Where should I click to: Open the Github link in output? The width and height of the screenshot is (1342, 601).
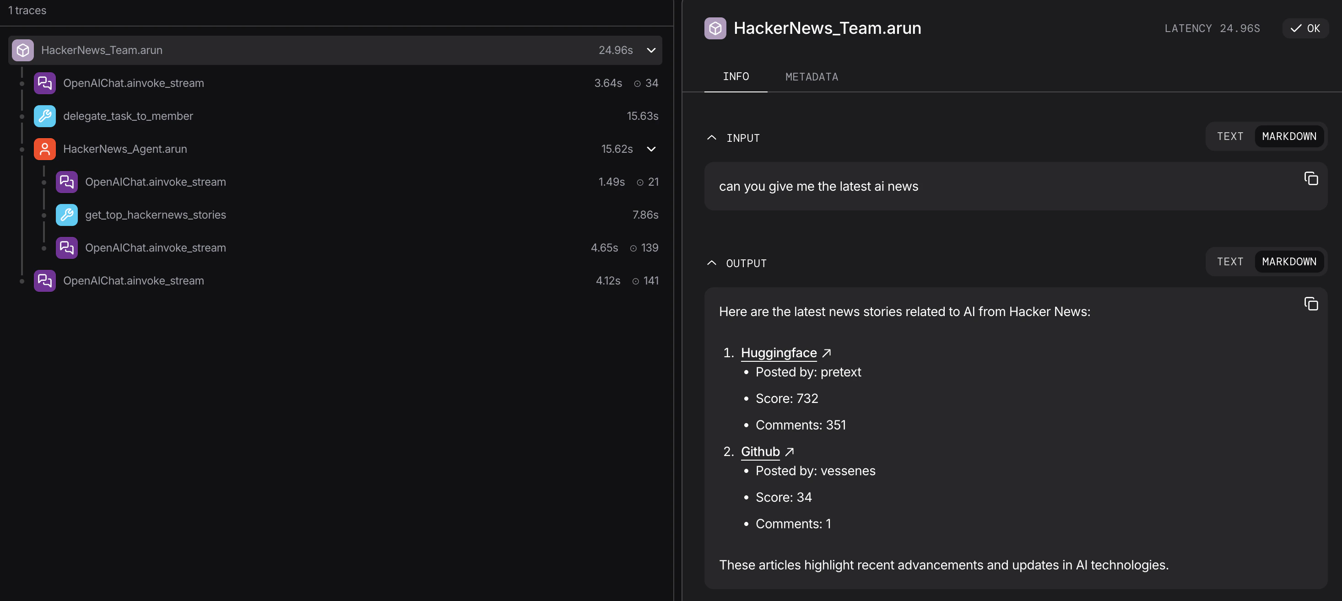[760, 451]
